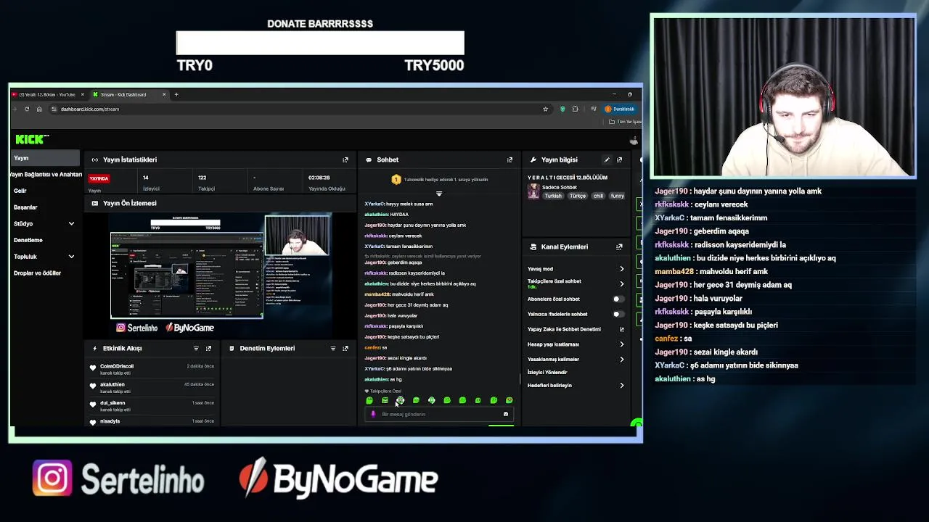The height and width of the screenshot is (522, 929).
Task: Click the Duraklatıldı profile button
Action: click(x=620, y=109)
